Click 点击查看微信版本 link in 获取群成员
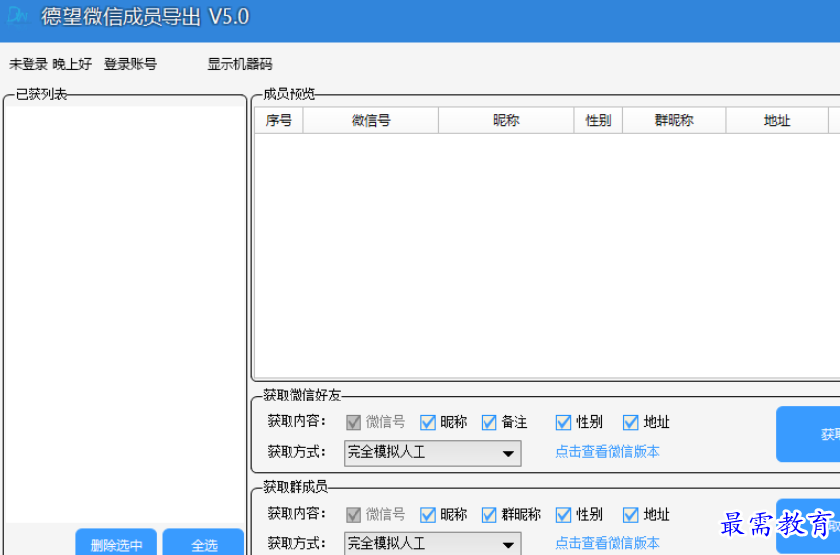This screenshot has width=840, height=555. click(x=608, y=544)
